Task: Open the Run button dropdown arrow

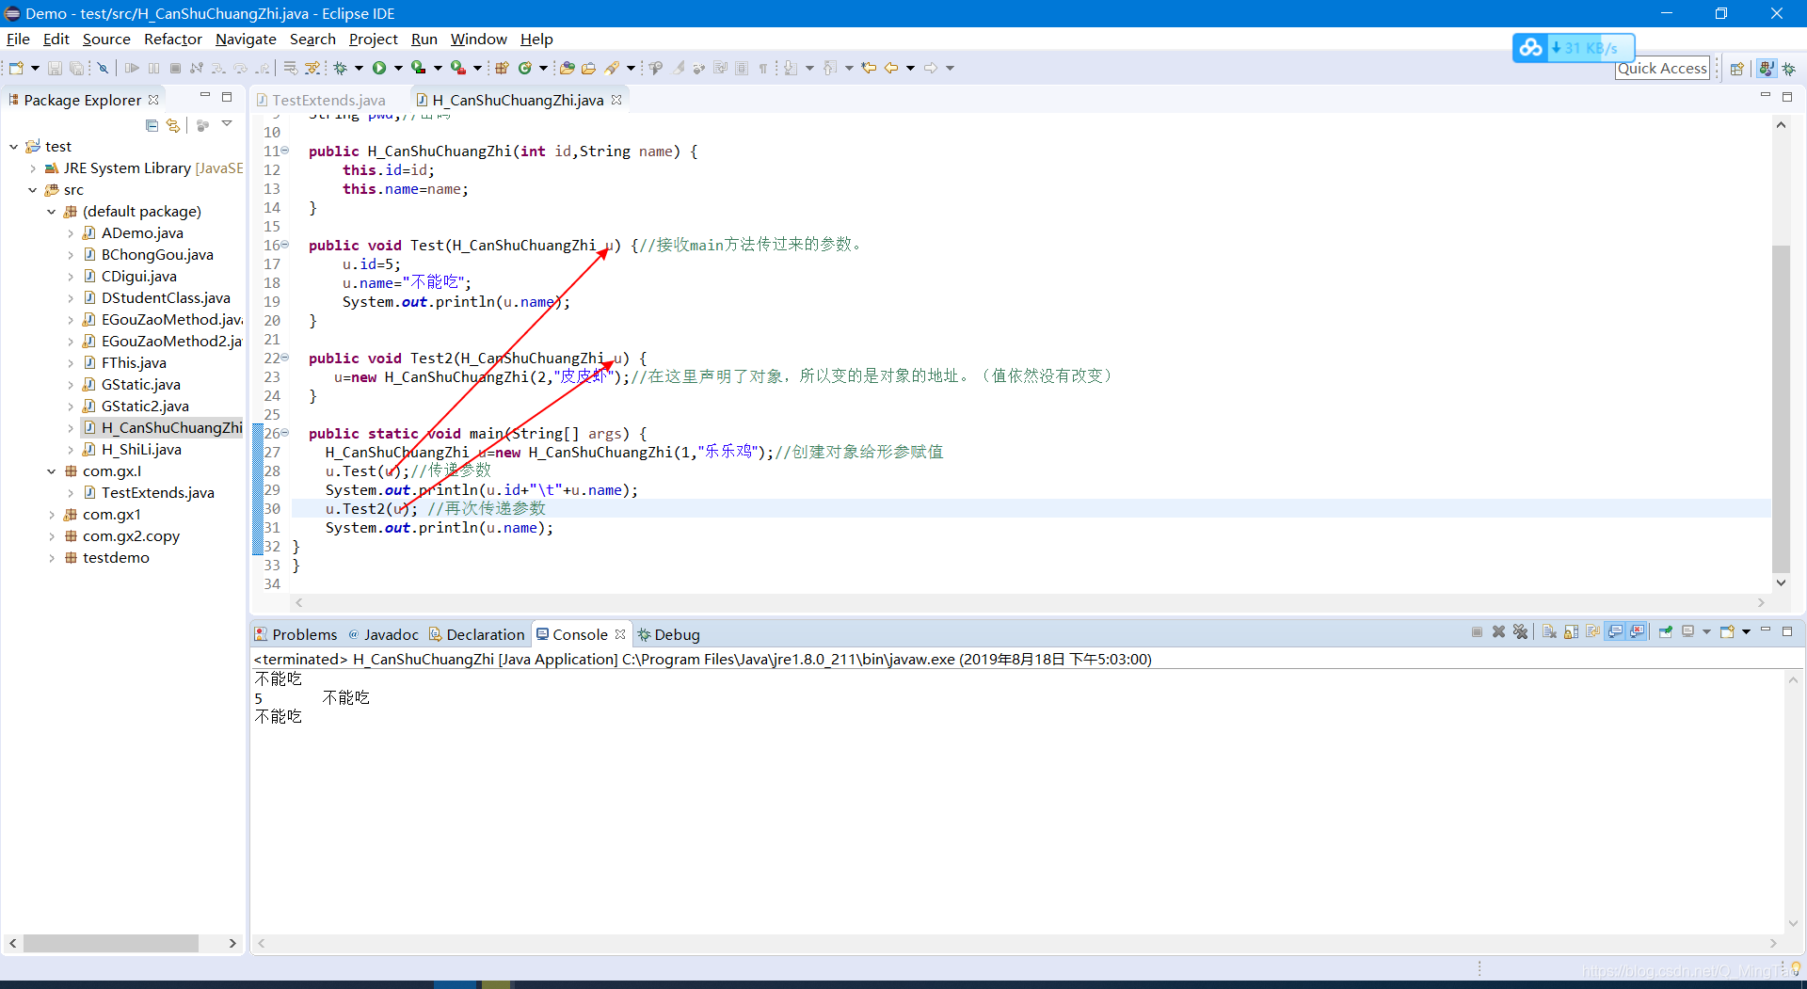Action: tap(398, 68)
